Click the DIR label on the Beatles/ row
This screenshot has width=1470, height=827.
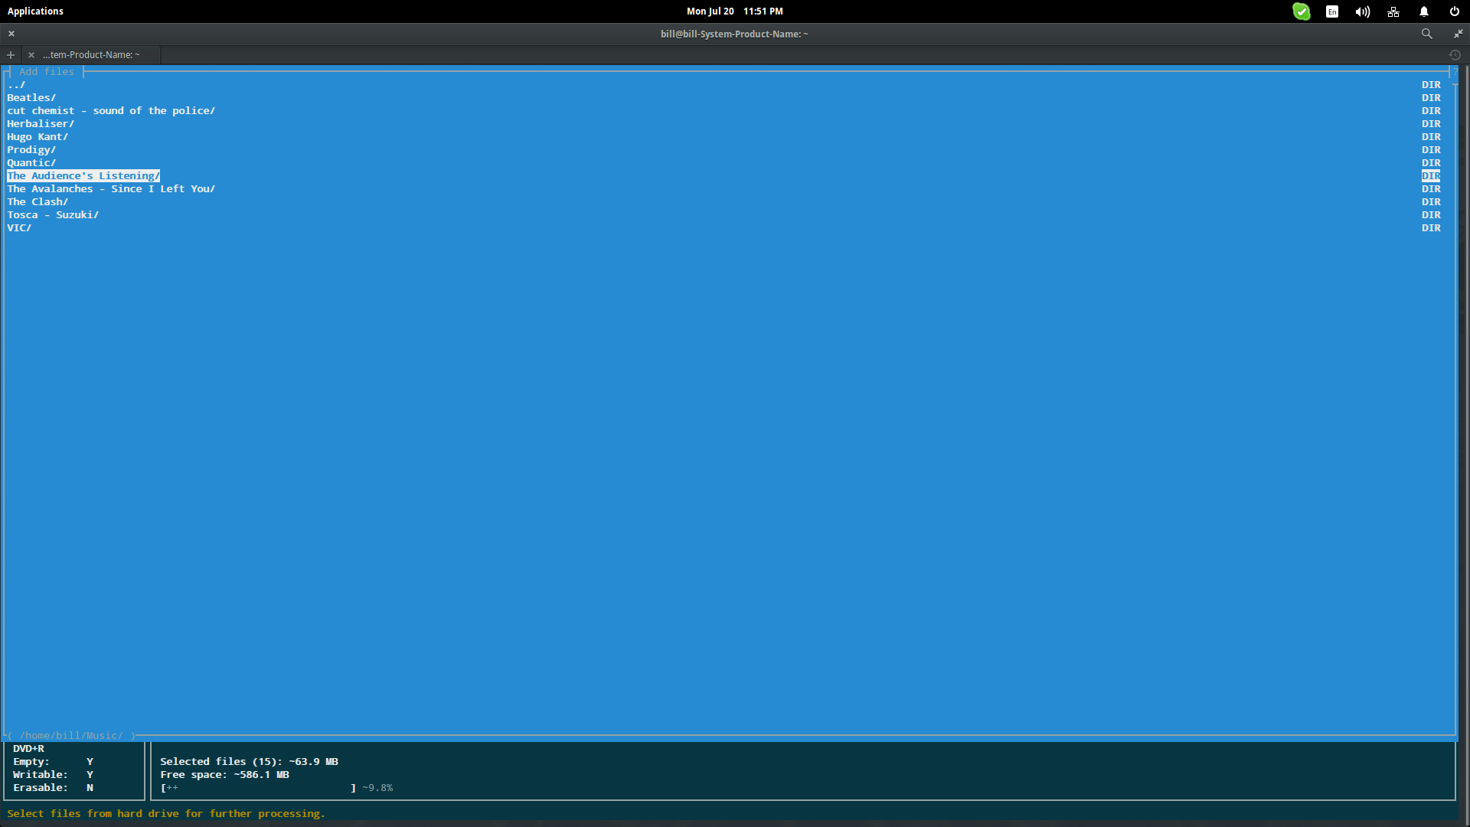tap(1431, 98)
